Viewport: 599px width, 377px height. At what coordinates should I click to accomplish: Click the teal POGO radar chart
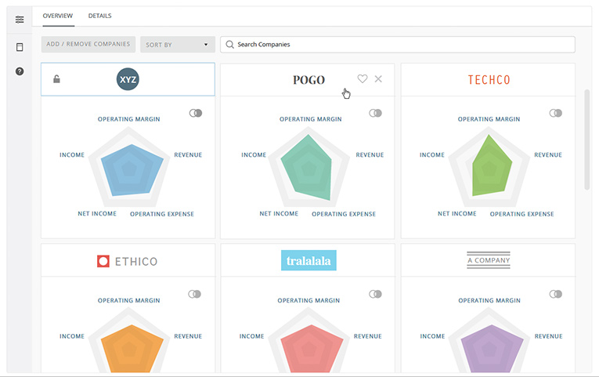pyautogui.click(x=308, y=168)
